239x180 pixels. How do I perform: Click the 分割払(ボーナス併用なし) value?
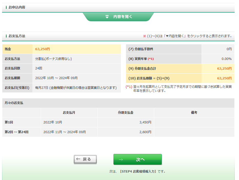pyautogui.click(x=54, y=59)
